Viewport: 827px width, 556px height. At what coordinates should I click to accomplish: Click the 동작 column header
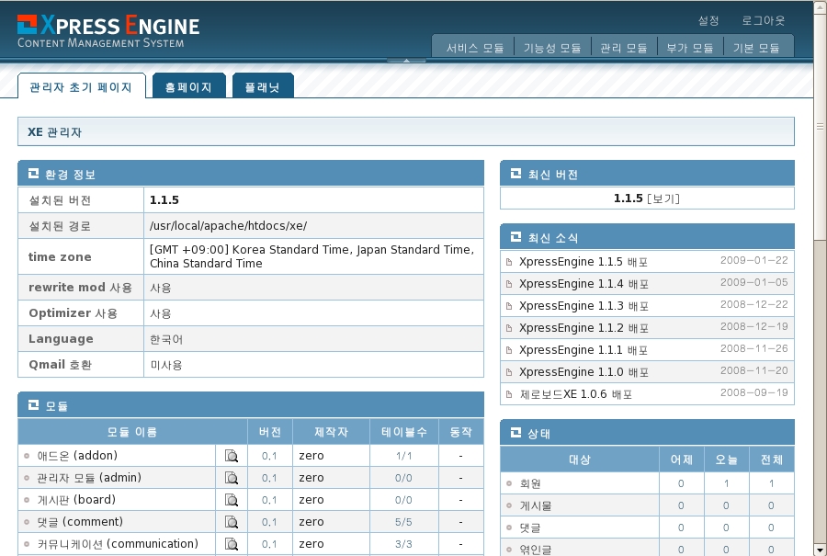461,432
